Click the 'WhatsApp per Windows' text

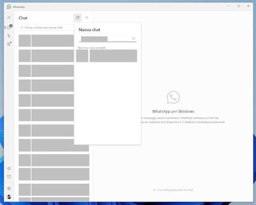pos(173,111)
